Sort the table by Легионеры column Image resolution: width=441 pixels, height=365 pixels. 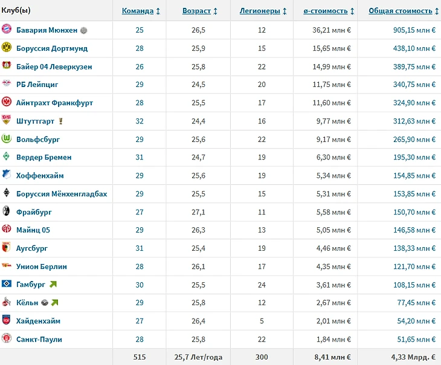coord(260,11)
